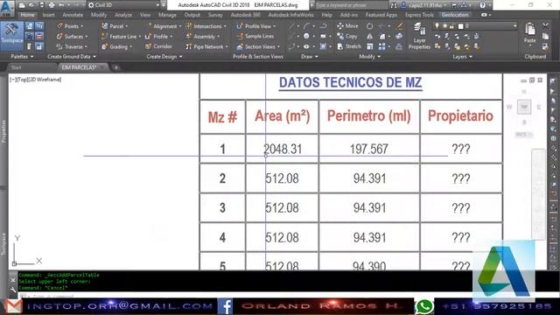Click the new drawing tab plus button
The width and height of the screenshot is (560, 315).
(x=115, y=67)
